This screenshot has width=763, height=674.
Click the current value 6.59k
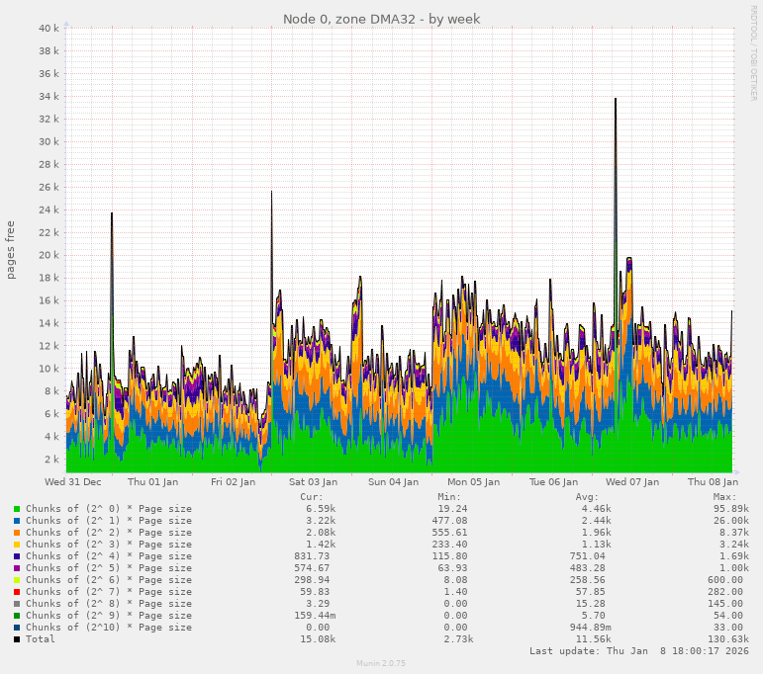pos(321,509)
